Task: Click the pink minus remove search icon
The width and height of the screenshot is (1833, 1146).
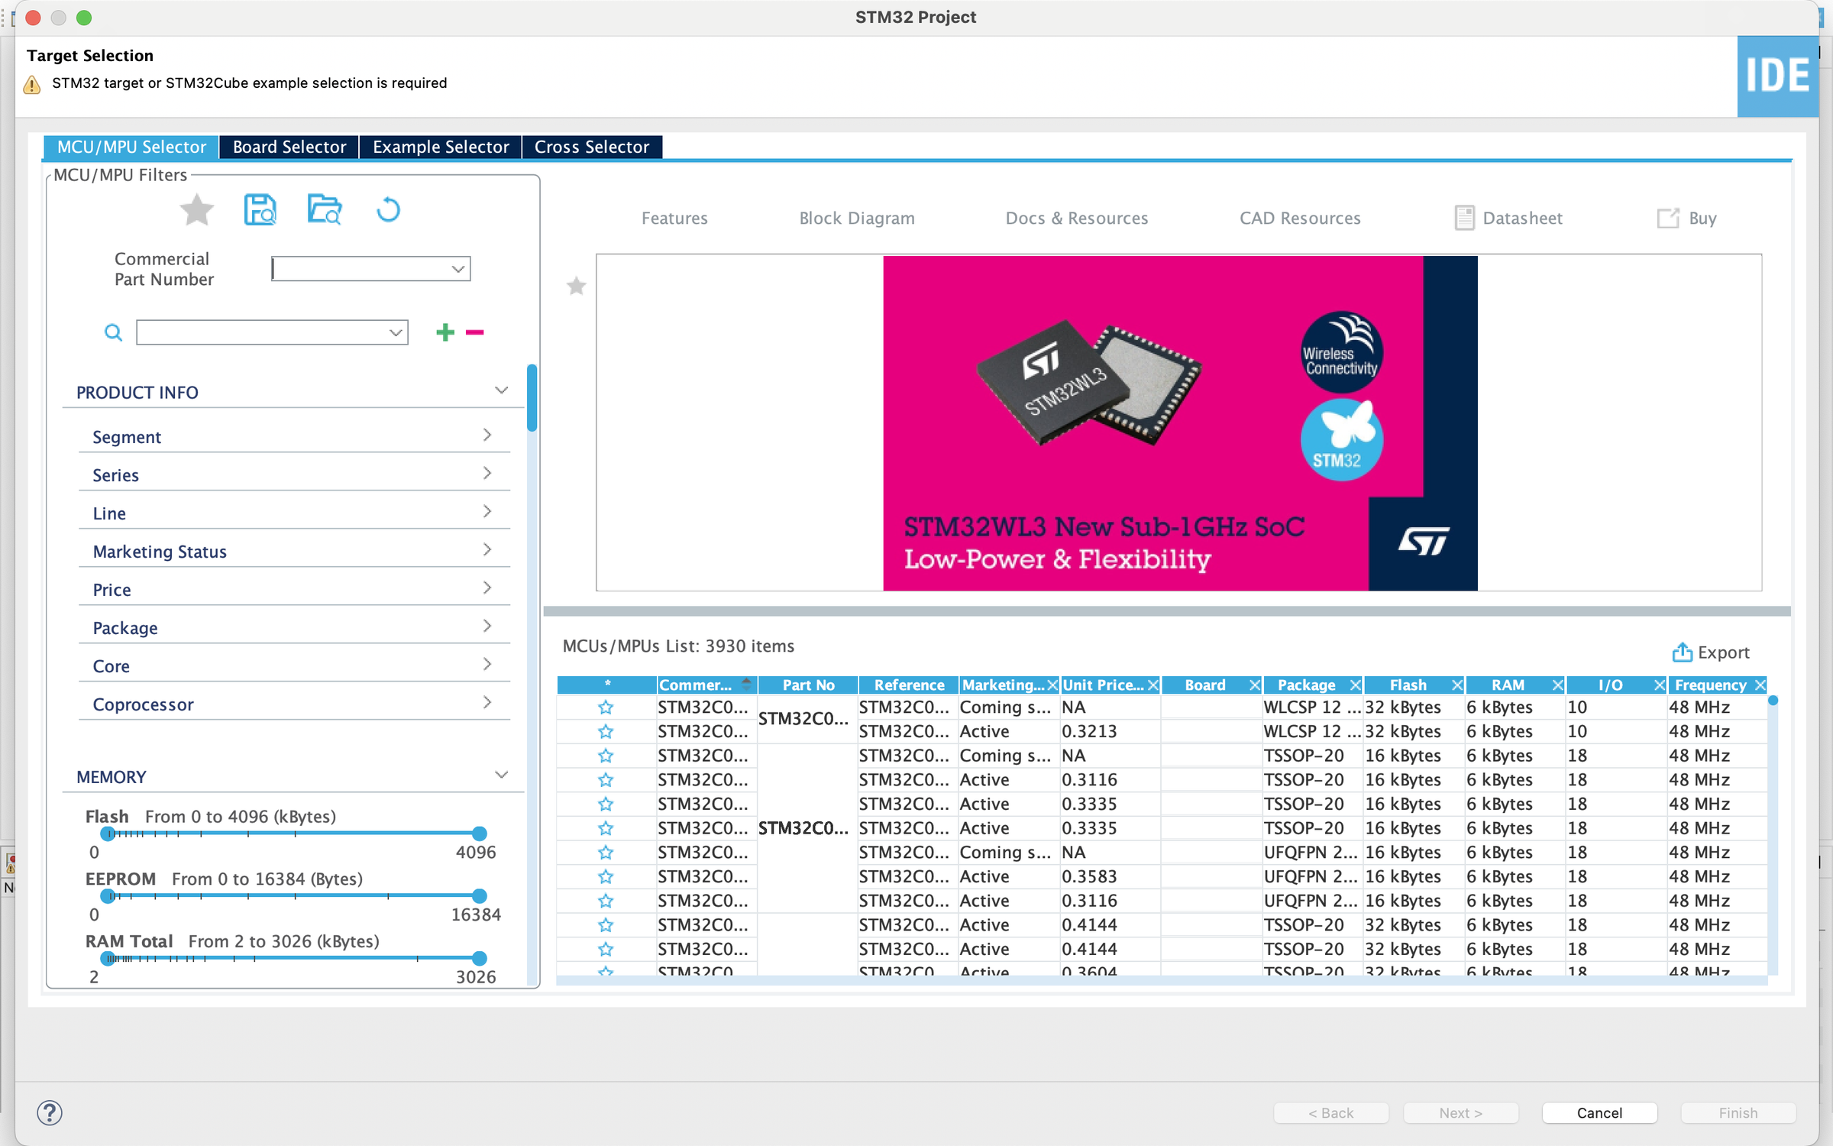Action: (x=475, y=332)
